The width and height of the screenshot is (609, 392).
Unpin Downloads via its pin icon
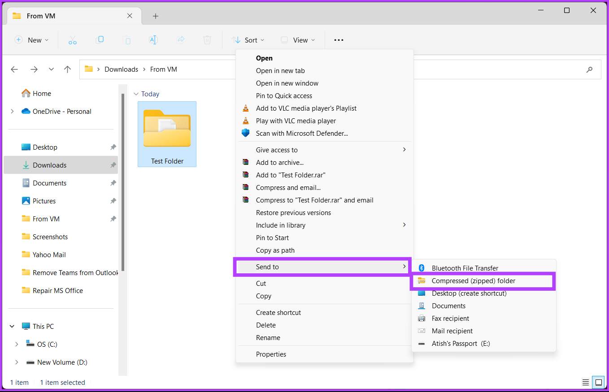113,165
